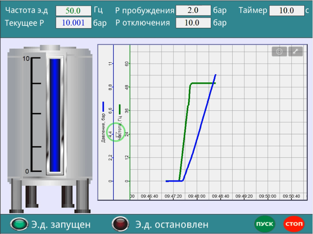Click the chart expand arrow icon
The image size is (313, 234).
295,51
